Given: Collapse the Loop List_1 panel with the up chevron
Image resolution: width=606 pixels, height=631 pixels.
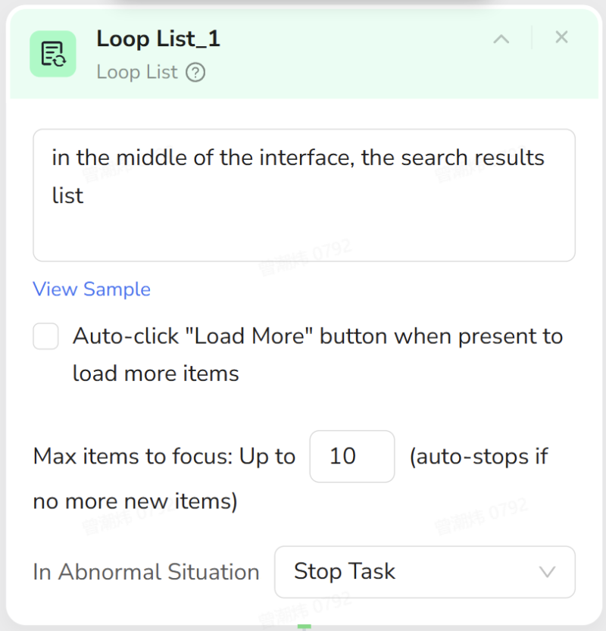Looking at the screenshot, I should point(501,39).
